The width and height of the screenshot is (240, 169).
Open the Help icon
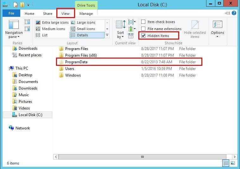[x=234, y=13]
